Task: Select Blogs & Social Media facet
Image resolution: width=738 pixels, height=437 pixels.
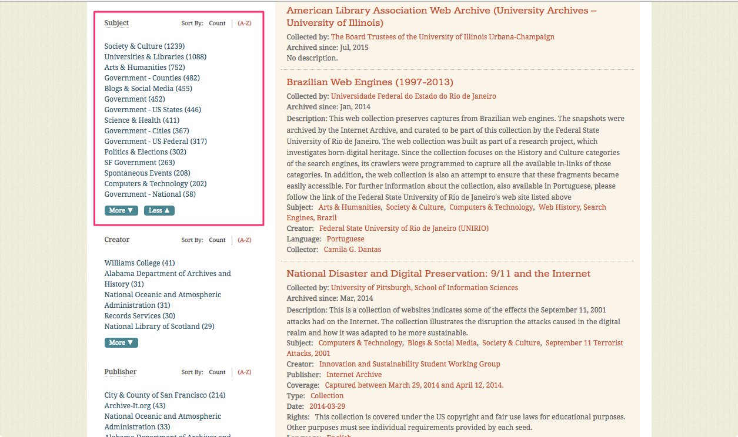Action: tap(148, 89)
